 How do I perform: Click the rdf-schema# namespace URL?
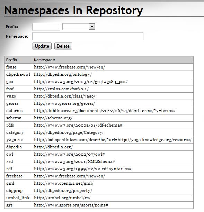(78, 125)
